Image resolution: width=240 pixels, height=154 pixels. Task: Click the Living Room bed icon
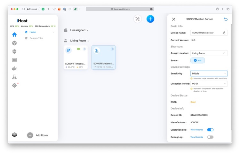66,41
